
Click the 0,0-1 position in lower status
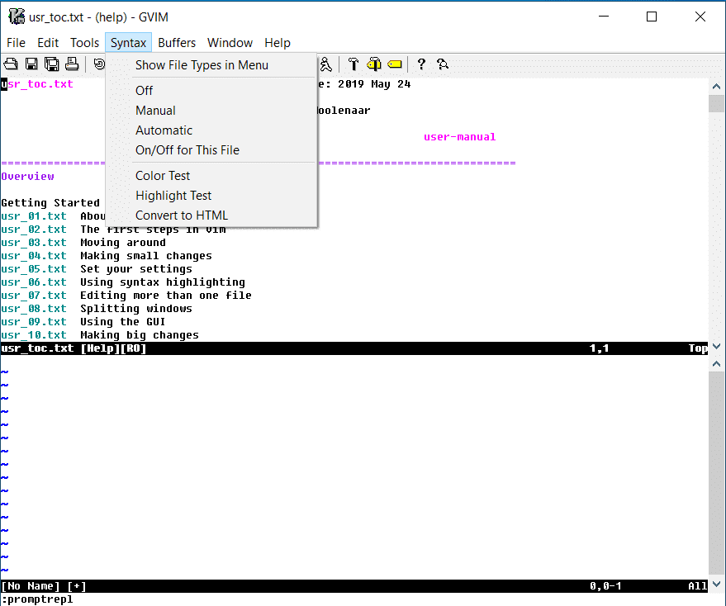point(605,586)
